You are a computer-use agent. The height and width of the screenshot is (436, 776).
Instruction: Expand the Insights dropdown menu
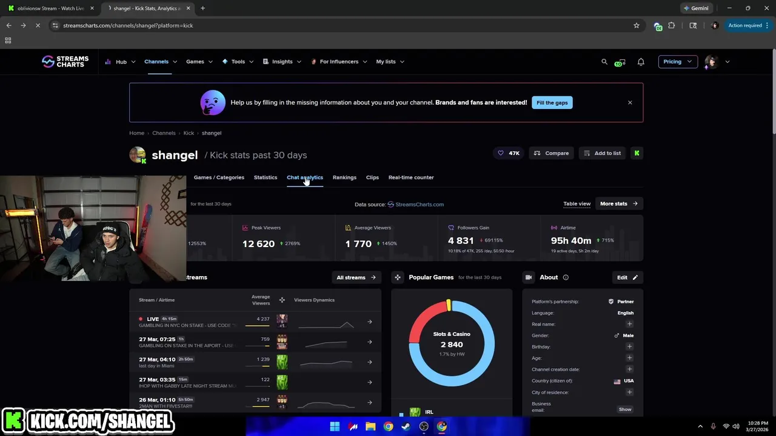[x=282, y=62]
